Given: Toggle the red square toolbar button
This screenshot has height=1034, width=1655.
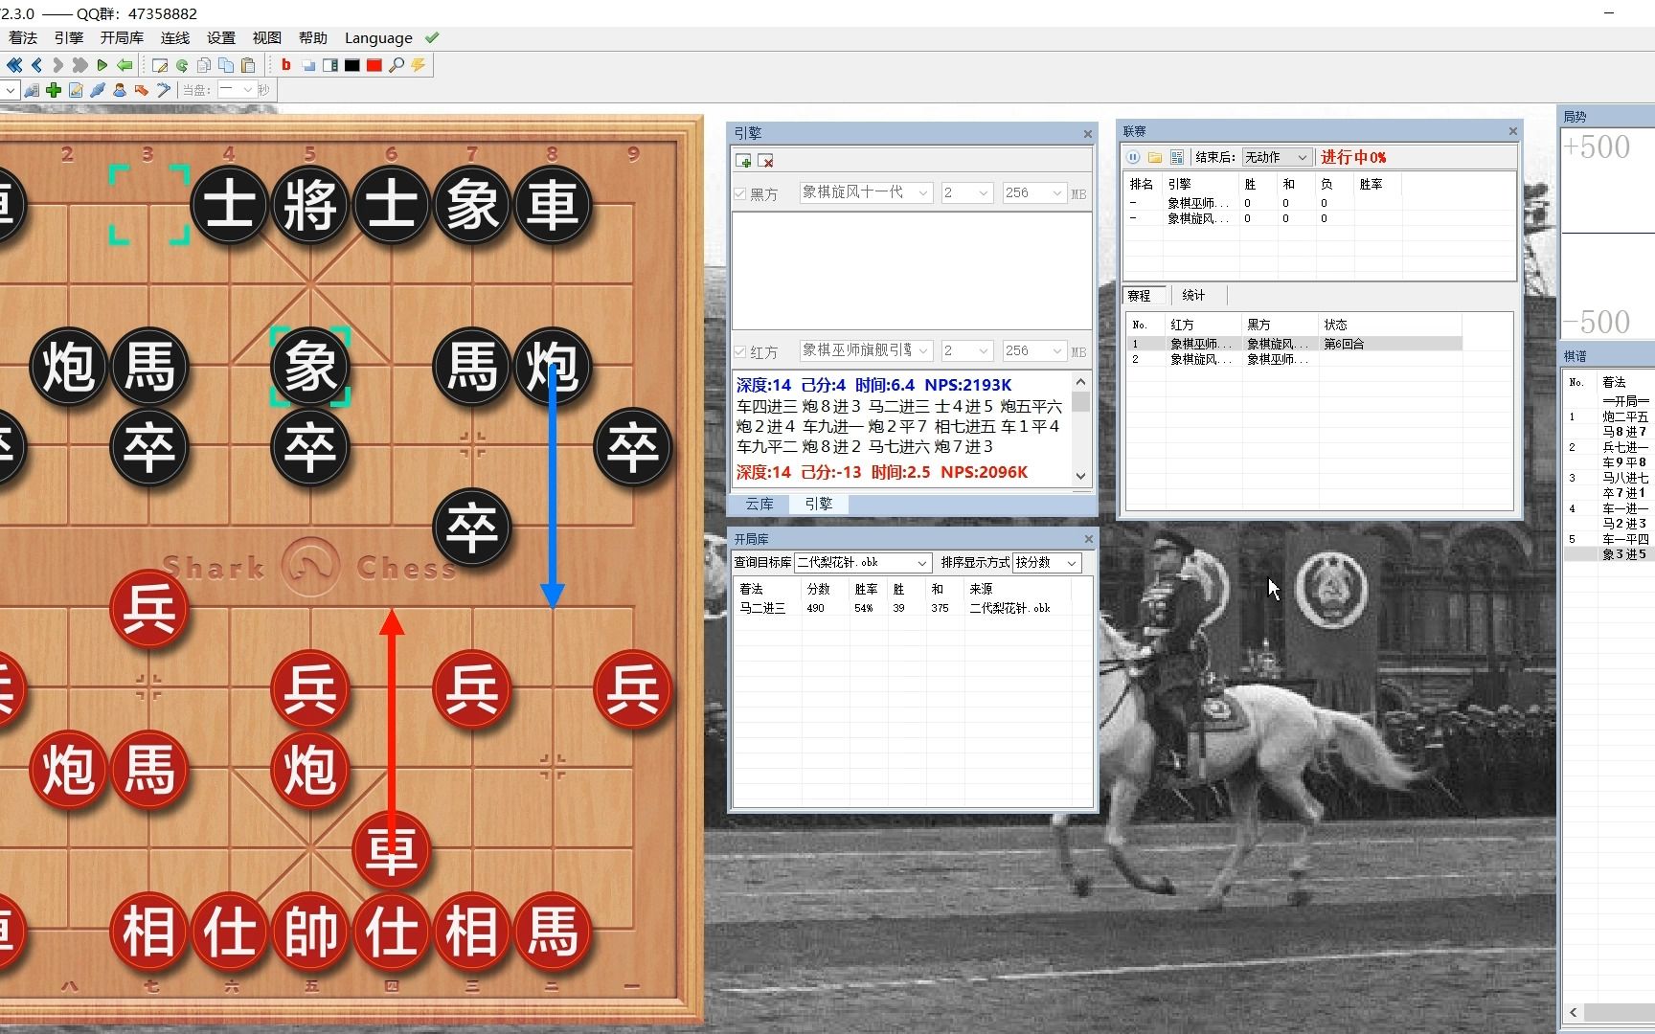Looking at the screenshot, I should click(x=374, y=65).
